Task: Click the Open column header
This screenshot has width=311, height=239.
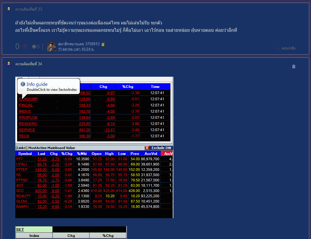Action: [97, 154]
